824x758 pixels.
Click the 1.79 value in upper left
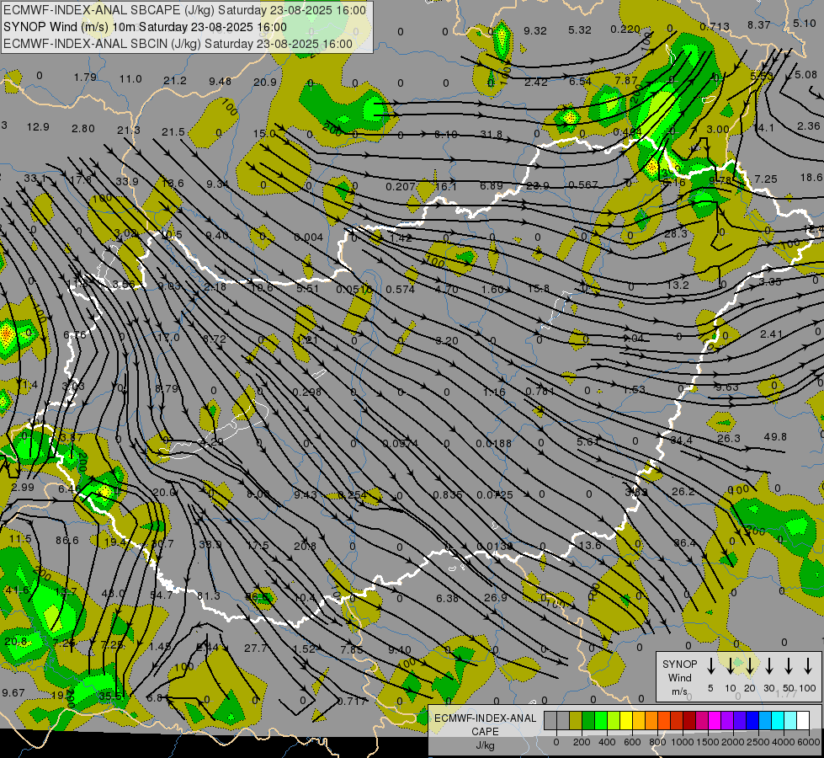pos(85,77)
